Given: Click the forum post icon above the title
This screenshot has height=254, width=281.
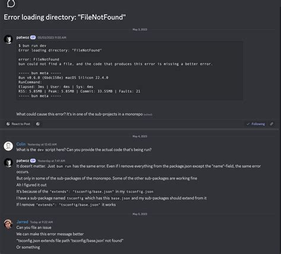Looking at the screenshot, I should point(11,3).
